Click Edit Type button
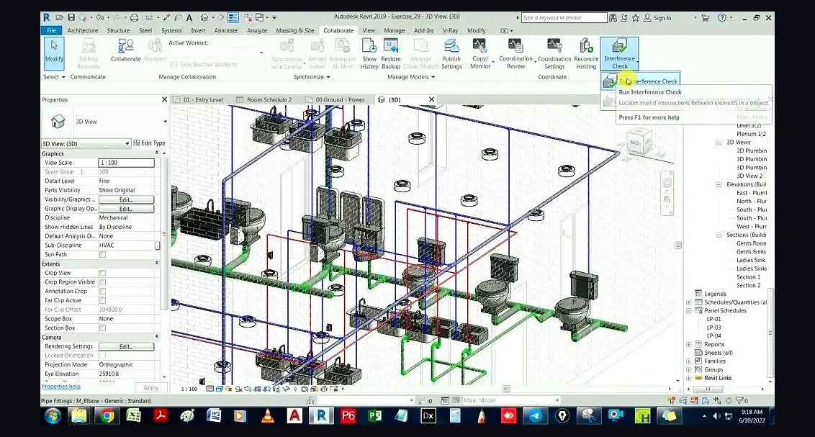This screenshot has width=815, height=437. [x=150, y=143]
